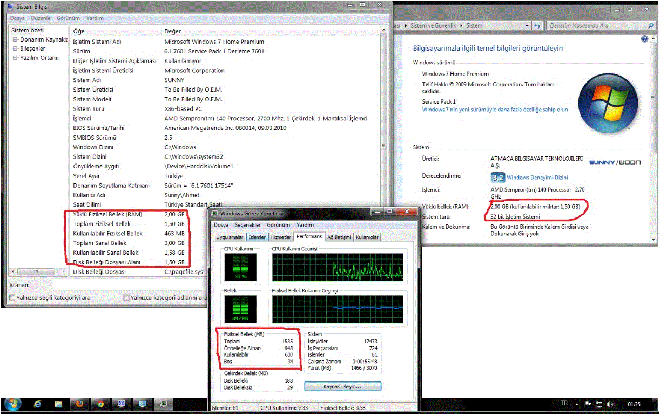Expand the 'Donanım Kaynakları' tree node
This screenshot has width=660, height=416.
(16, 39)
